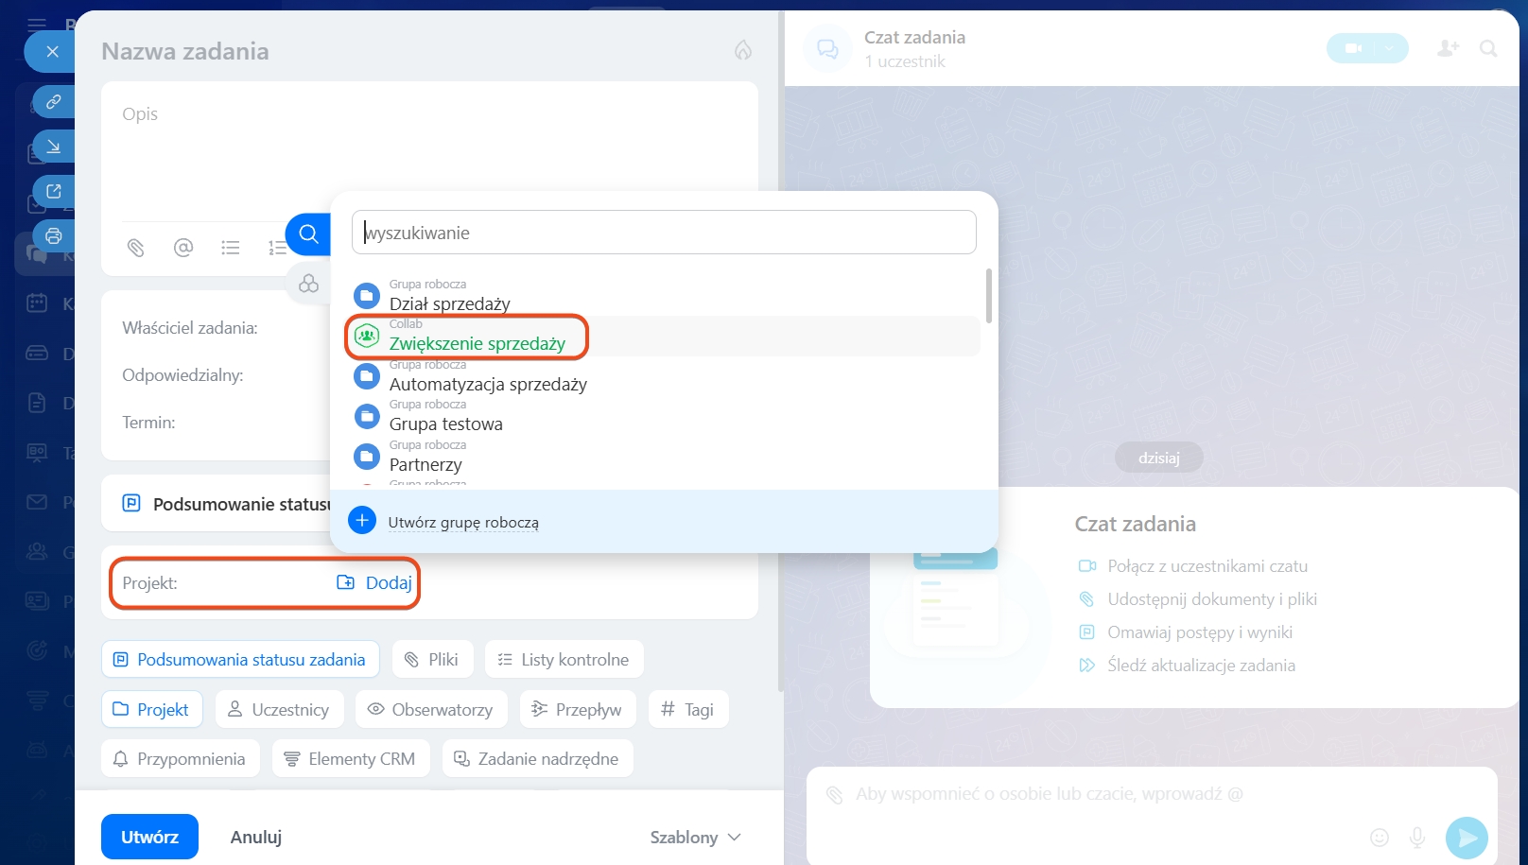Record a voice message with microphone icon
Viewport: 1528px width, 865px height.
pos(1417,837)
